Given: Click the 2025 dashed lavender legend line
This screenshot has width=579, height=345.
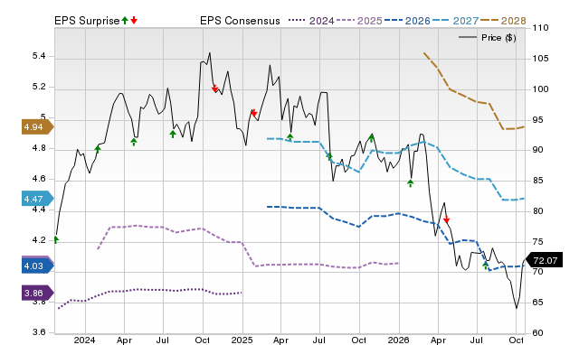Looking at the screenshot, I should 346,21.
